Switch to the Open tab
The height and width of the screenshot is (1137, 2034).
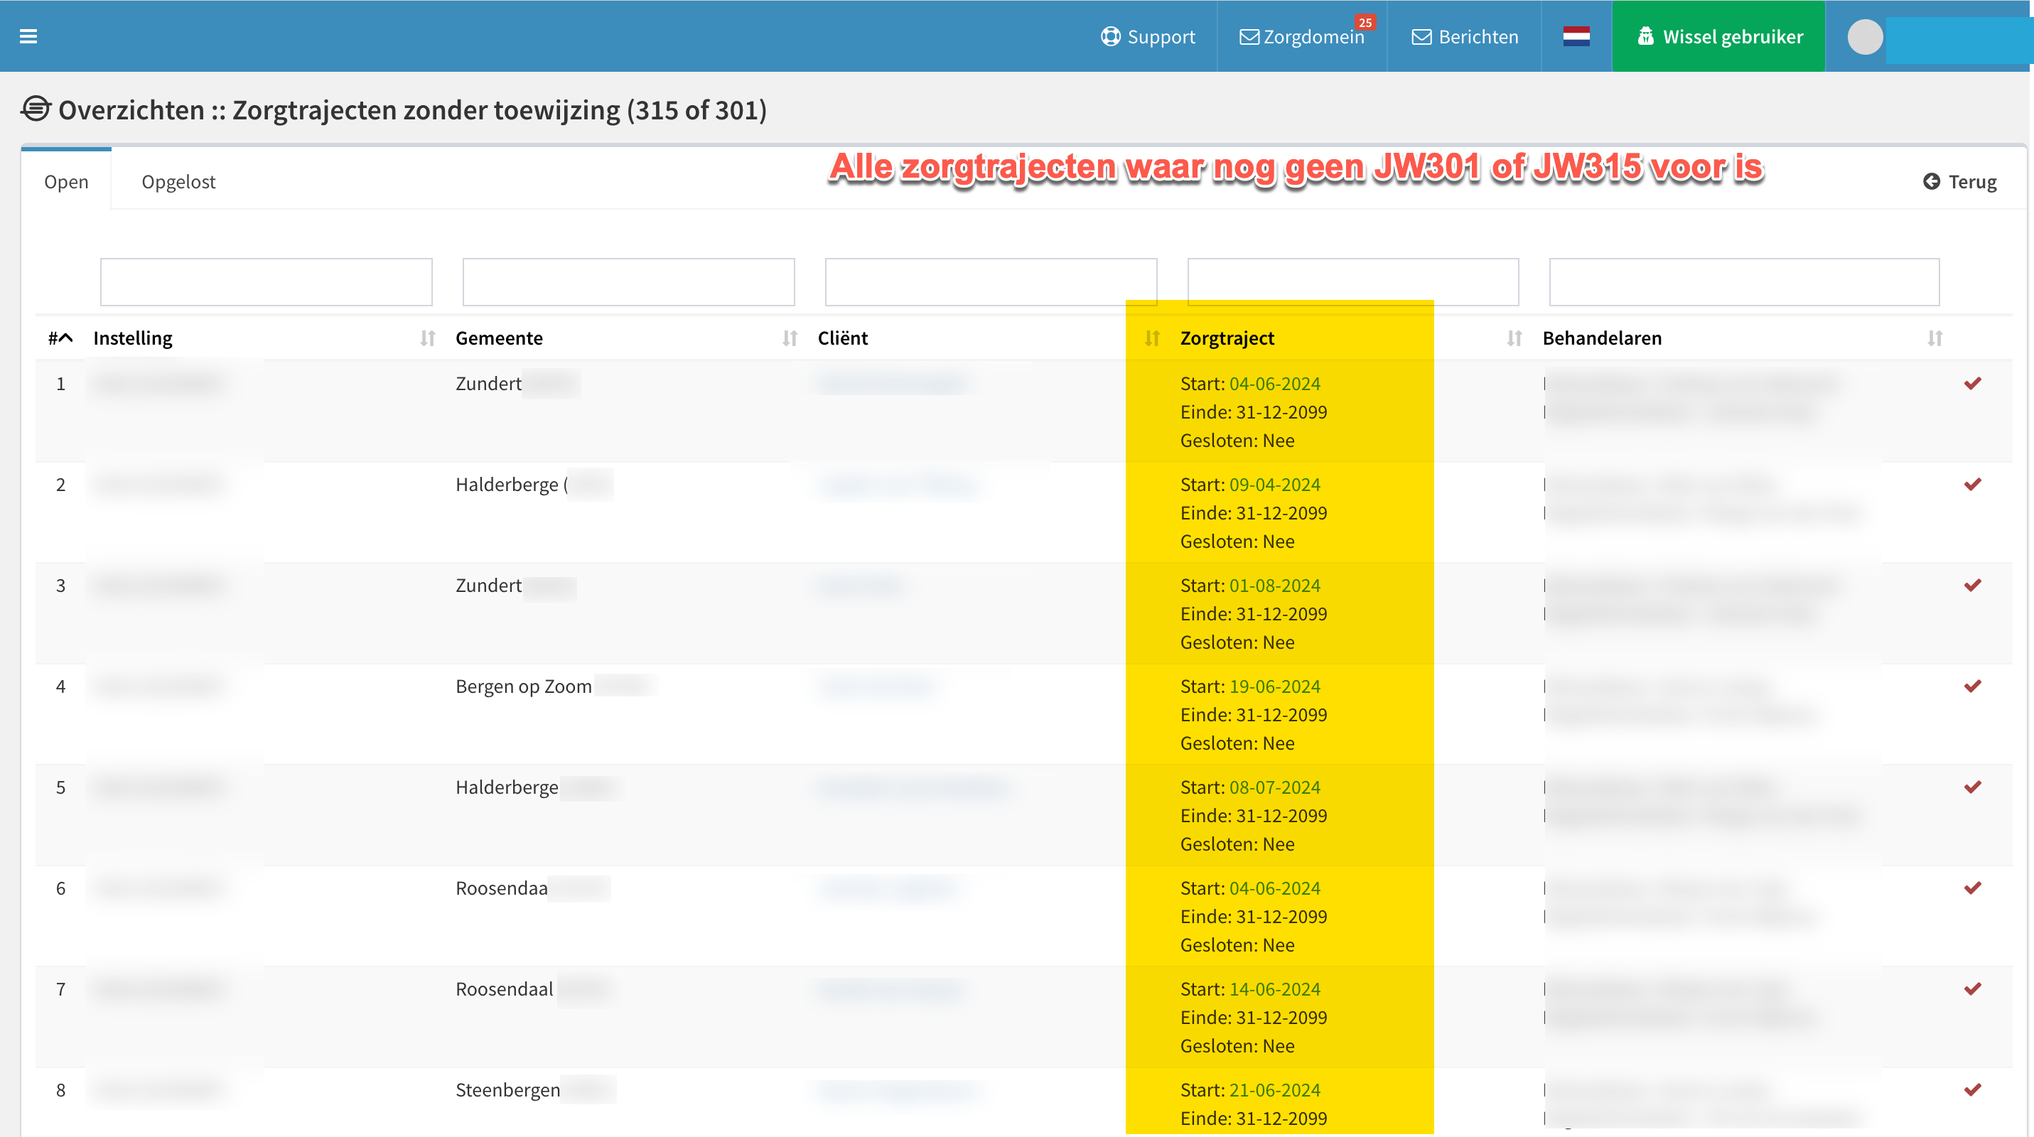66,182
